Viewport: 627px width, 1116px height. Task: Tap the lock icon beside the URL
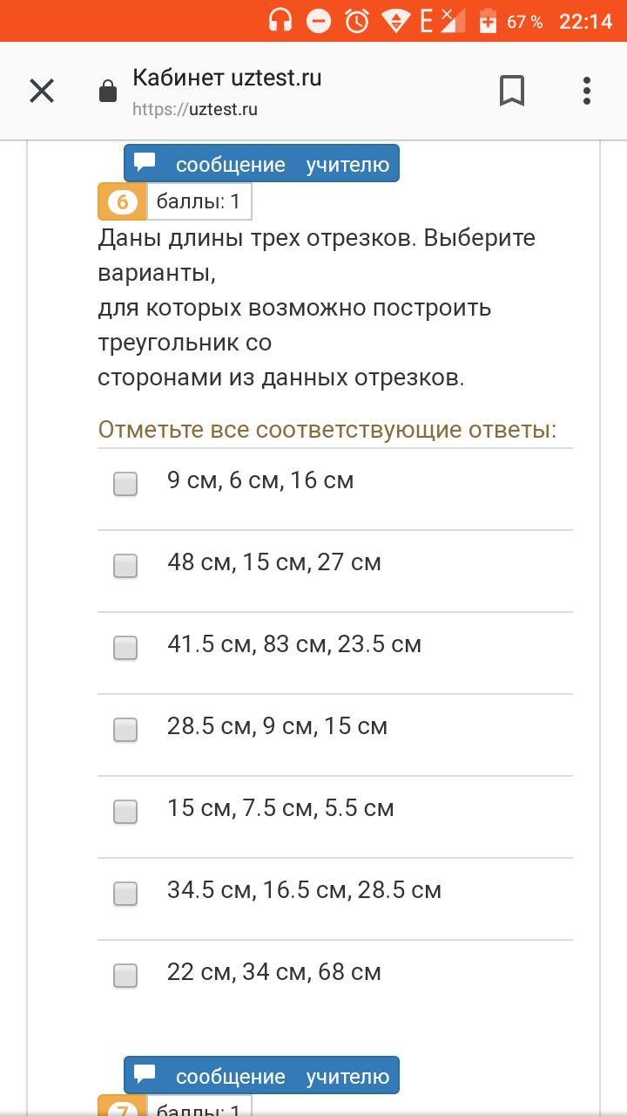[108, 92]
